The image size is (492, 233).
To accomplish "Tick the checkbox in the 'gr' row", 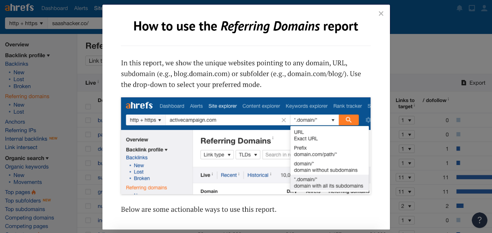I will [88, 192].
